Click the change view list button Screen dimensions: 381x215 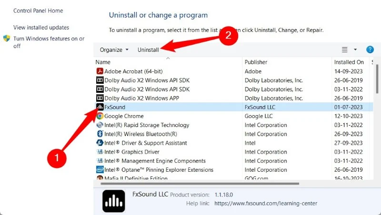coord(345,49)
